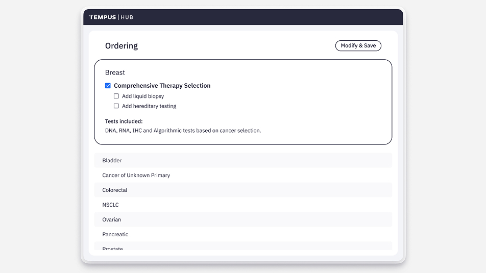This screenshot has width=486, height=273.
Task: Click the 'Add hereditary testing' label text
Action: tap(149, 106)
